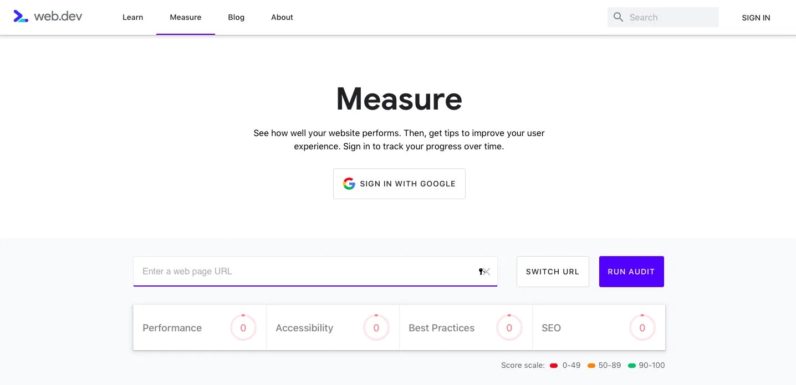Click the web page URL input field
The height and width of the screenshot is (385, 796).
tap(305, 272)
